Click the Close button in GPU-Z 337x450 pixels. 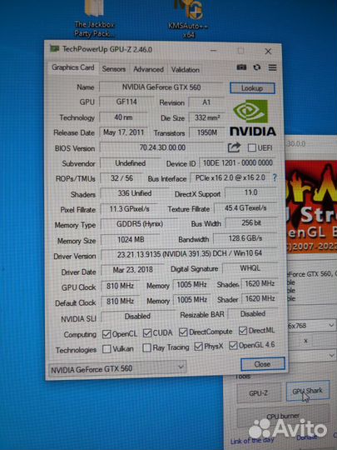[262, 364]
